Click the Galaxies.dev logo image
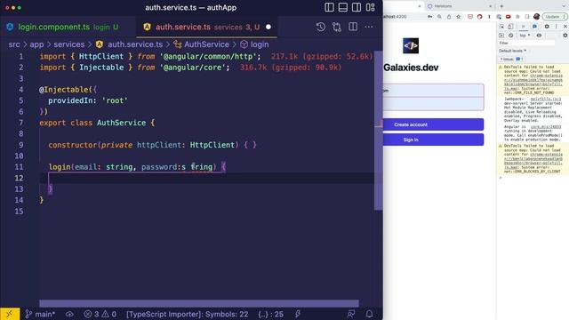The width and height of the screenshot is (569, 320). [411, 45]
